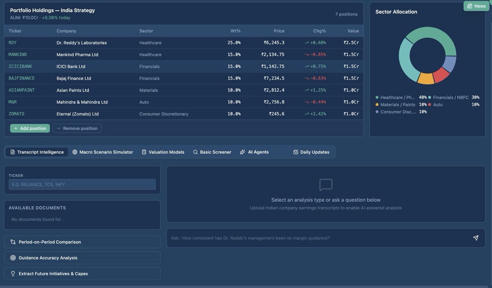Click the BAJFINANCE ticker
The height and width of the screenshot is (288, 492).
tap(22, 78)
